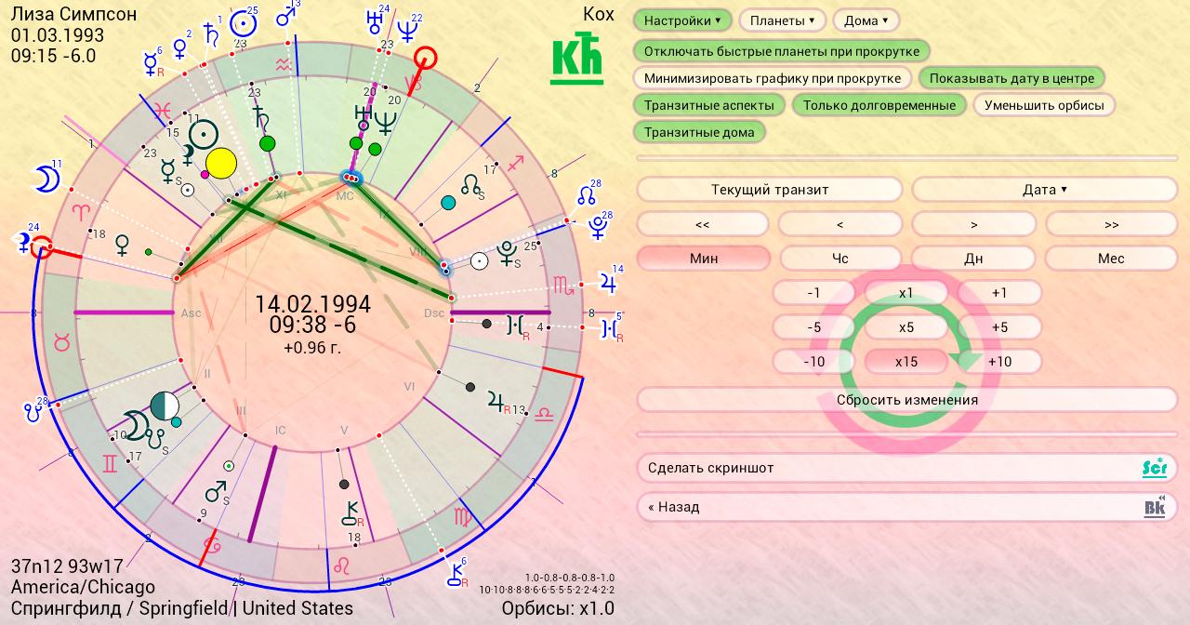Step transit forward with '+10' button

point(999,362)
